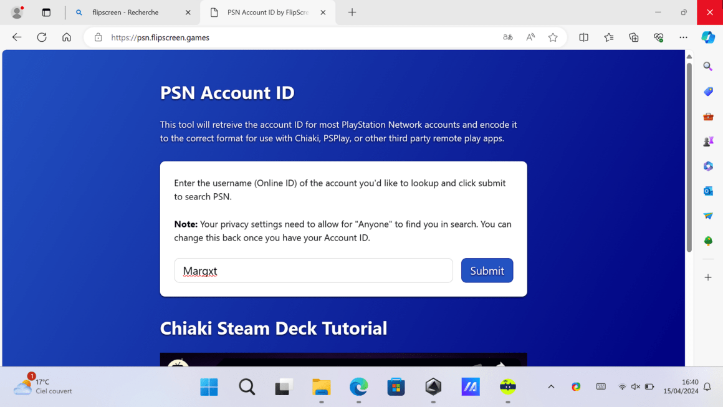Open the browser profile icon
This screenshot has width=723, height=407.
17,12
